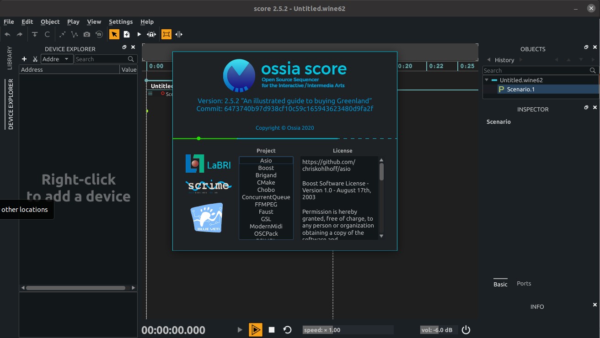600x338 pixels.
Task: Open the Help menu
Action: (147, 21)
